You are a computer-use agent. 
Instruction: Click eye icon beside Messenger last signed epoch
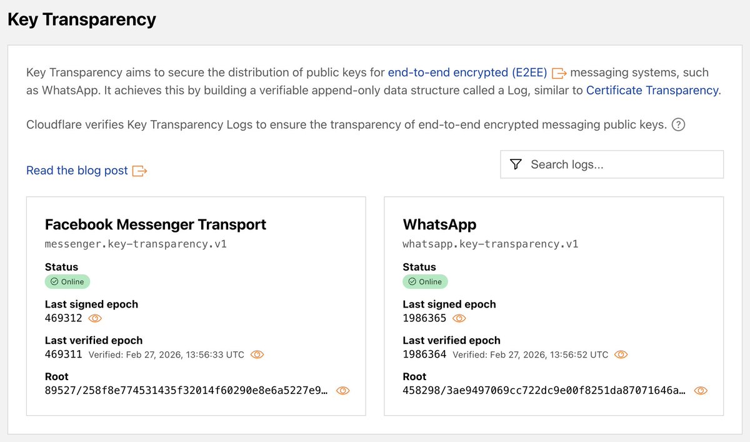click(x=95, y=318)
